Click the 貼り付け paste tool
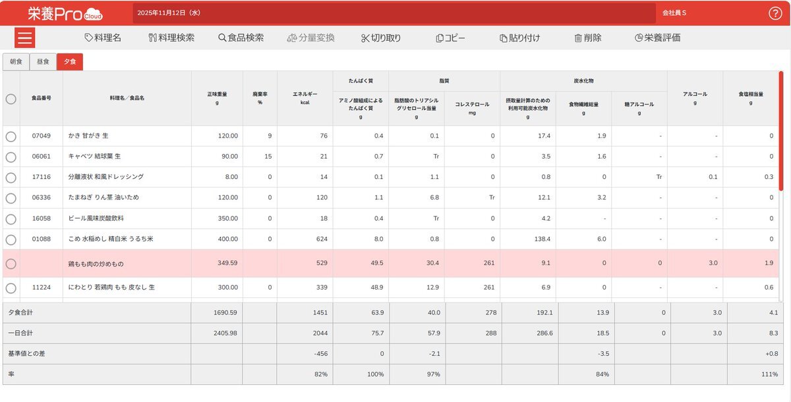This screenshot has width=791, height=402. tap(519, 38)
